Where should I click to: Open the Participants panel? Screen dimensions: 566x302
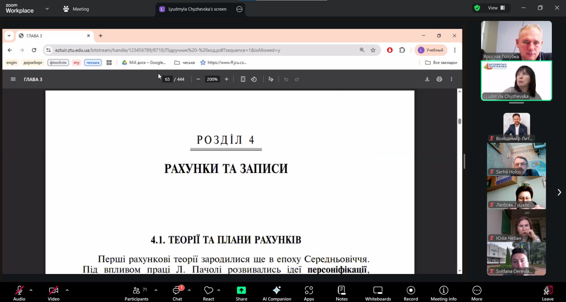point(137,293)
